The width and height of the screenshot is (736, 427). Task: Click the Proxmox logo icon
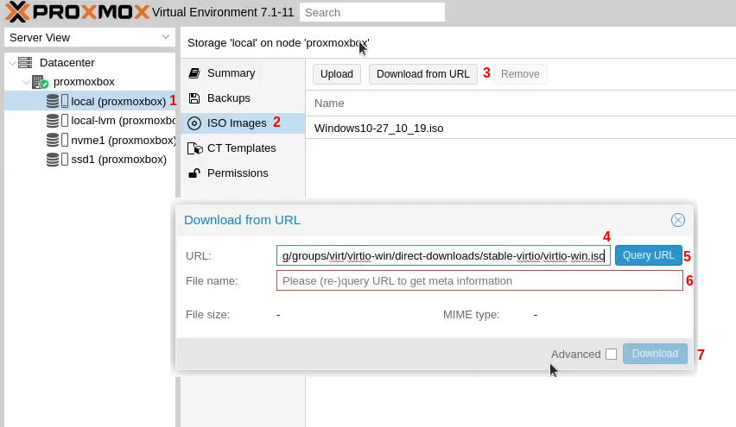point(18,12)
